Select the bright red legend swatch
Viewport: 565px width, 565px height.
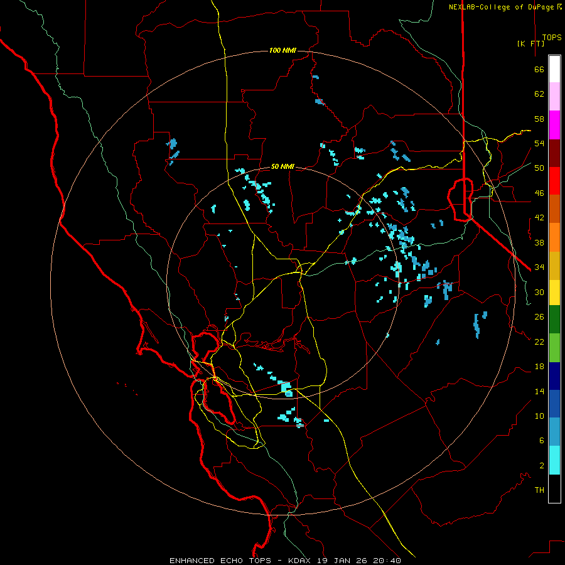click(x=554, y=181)
